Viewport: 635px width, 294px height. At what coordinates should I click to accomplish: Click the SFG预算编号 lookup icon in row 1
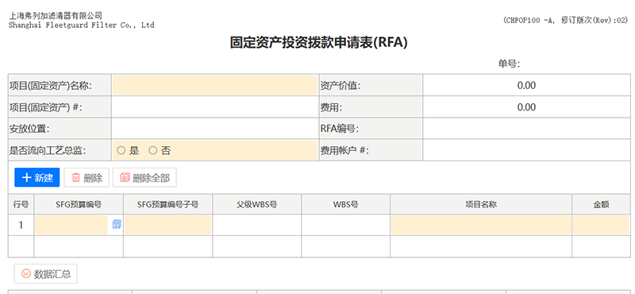(117, 224)
